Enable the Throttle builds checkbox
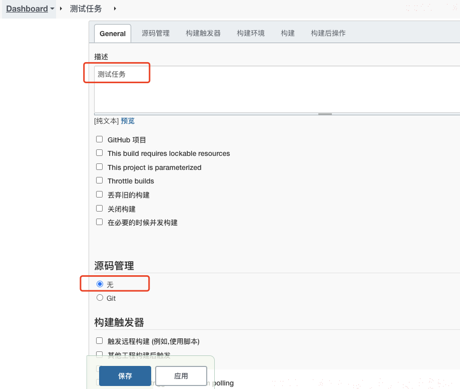 point(100,180)
